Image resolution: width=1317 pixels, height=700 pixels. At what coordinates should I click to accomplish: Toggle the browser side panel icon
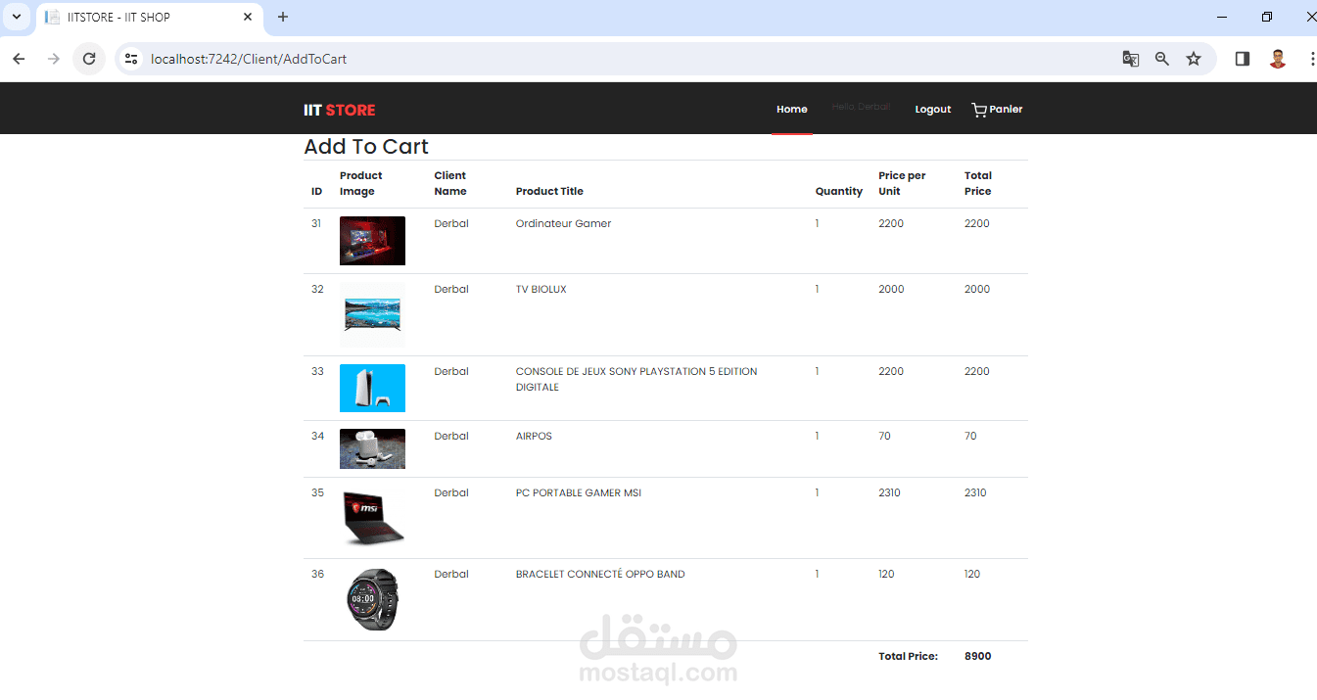(x=1243, y=59)
